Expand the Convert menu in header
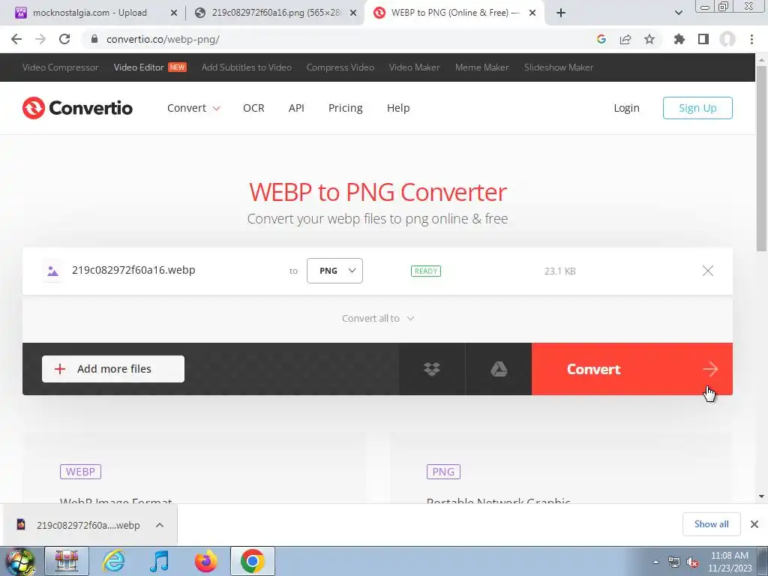768x576 pixels. point(193,108)
